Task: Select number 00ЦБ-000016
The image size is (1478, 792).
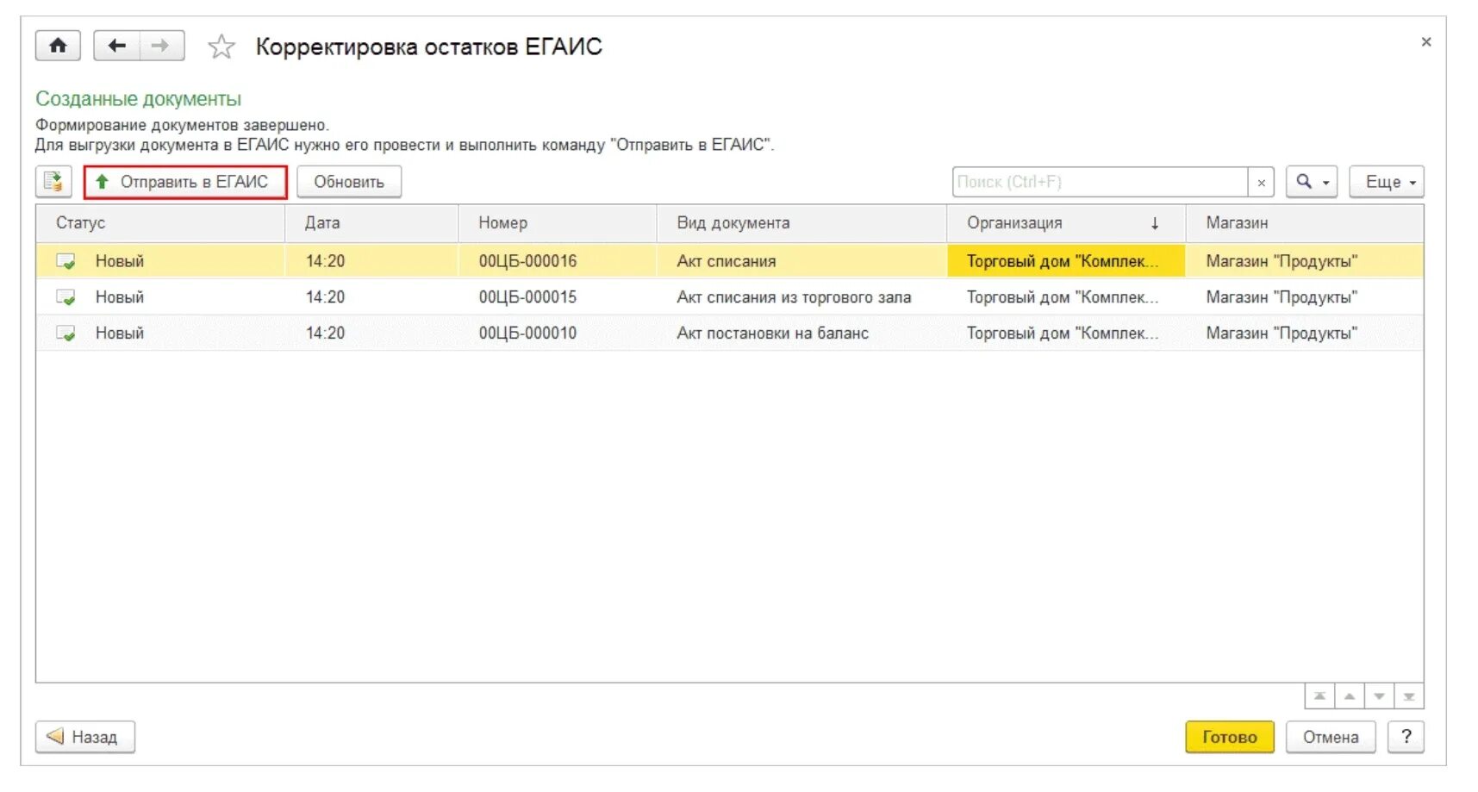Action: click(527, 261)
